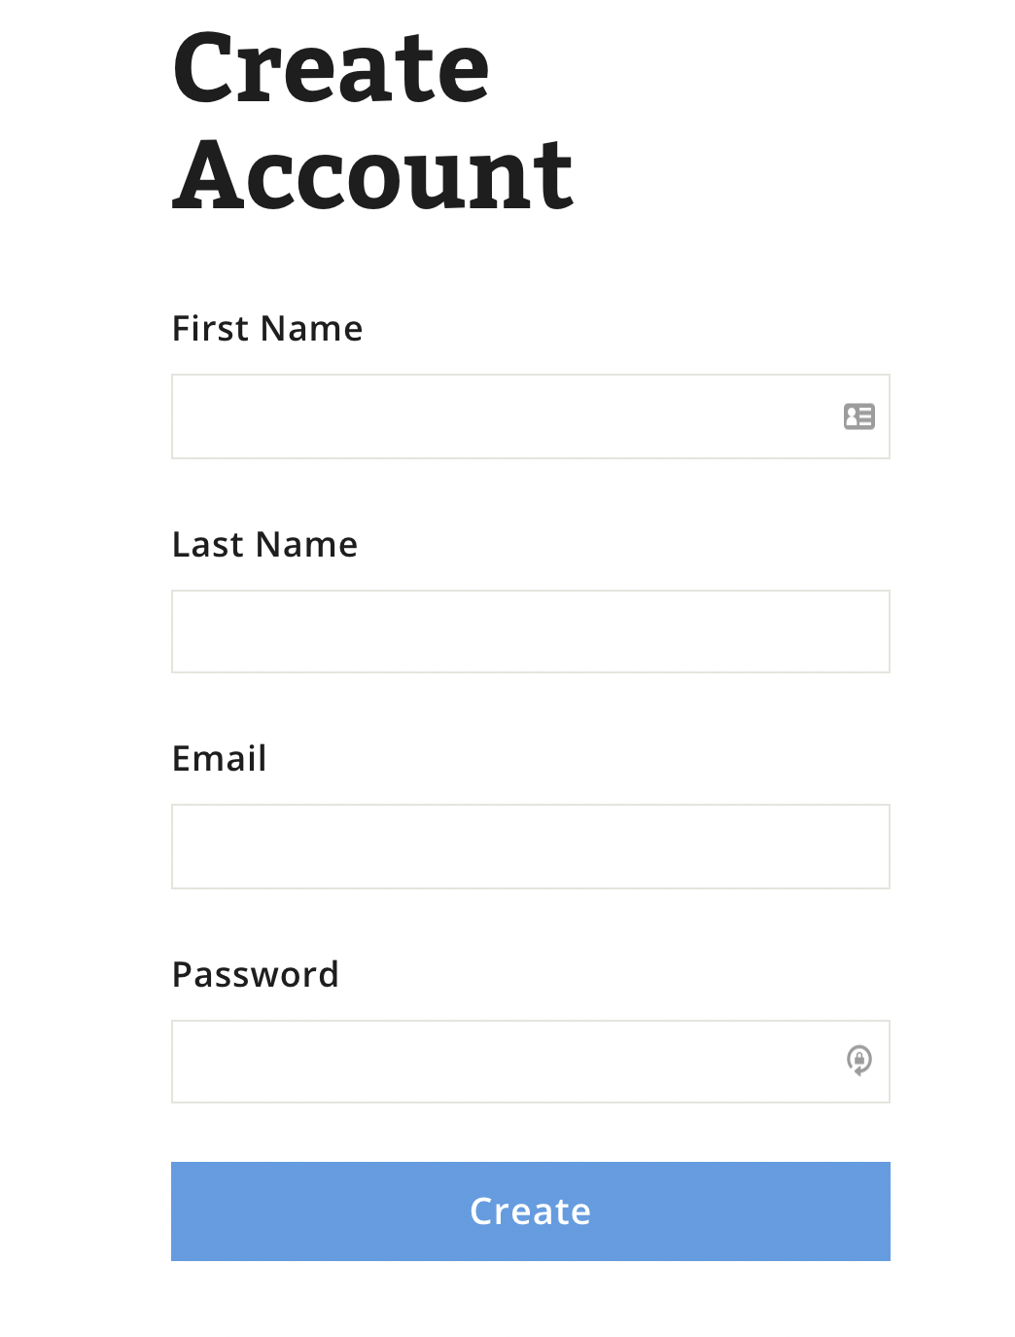
Task: Click the word Create in the heading
Action: tap(331, 68)
